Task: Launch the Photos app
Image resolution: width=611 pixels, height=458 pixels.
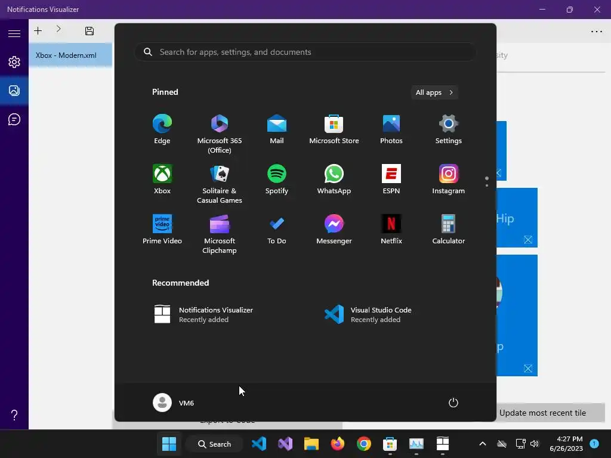Action: coord(391,129)
